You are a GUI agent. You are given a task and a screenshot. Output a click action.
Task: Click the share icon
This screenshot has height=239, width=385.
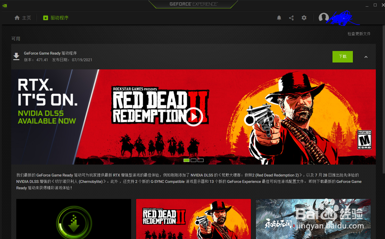[x=291, y=18]
